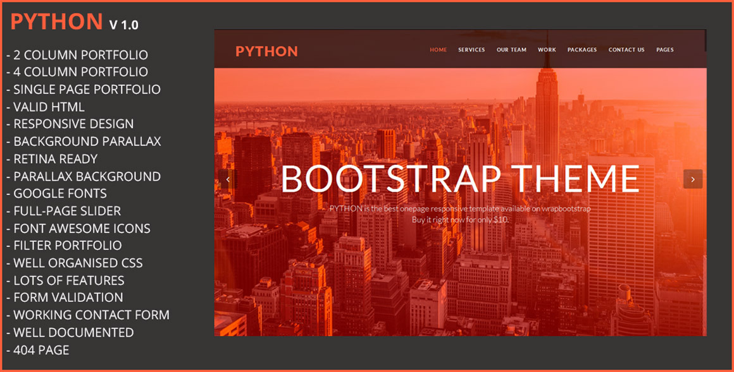
Task: Click the 'FULL-PAGE SLIDER' feature line
Action: [64, 211]
